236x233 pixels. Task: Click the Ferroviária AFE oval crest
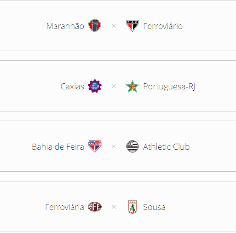[95, 207]
